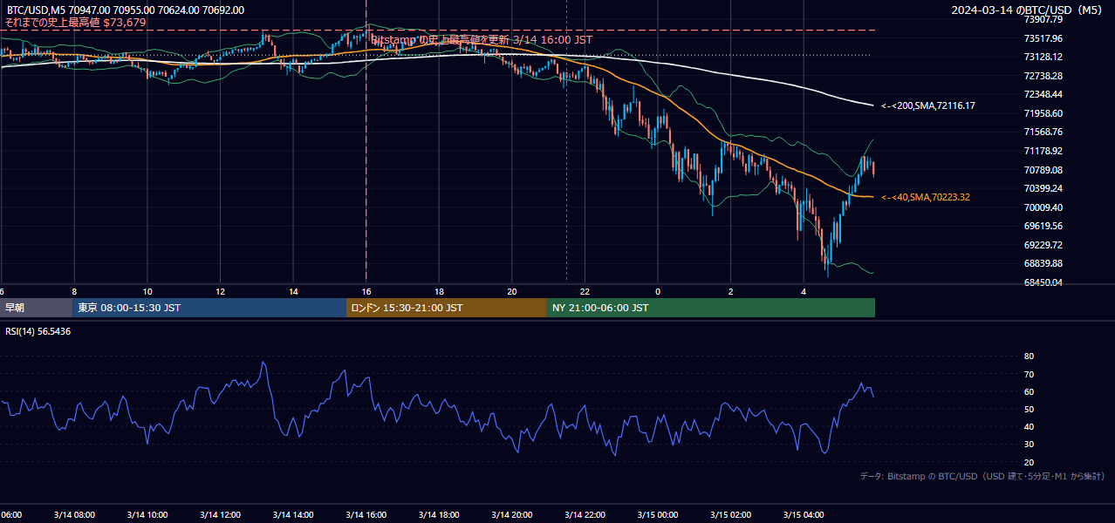Click the 3/14 22:00 bottom time label
The width and height of the screenshot is (1115, 523).
[585, 515]
